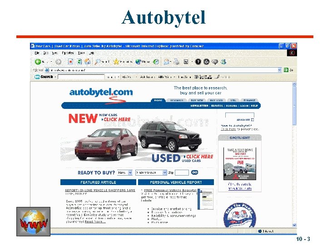Click the Print printer icon

click(x=176, y=62)
